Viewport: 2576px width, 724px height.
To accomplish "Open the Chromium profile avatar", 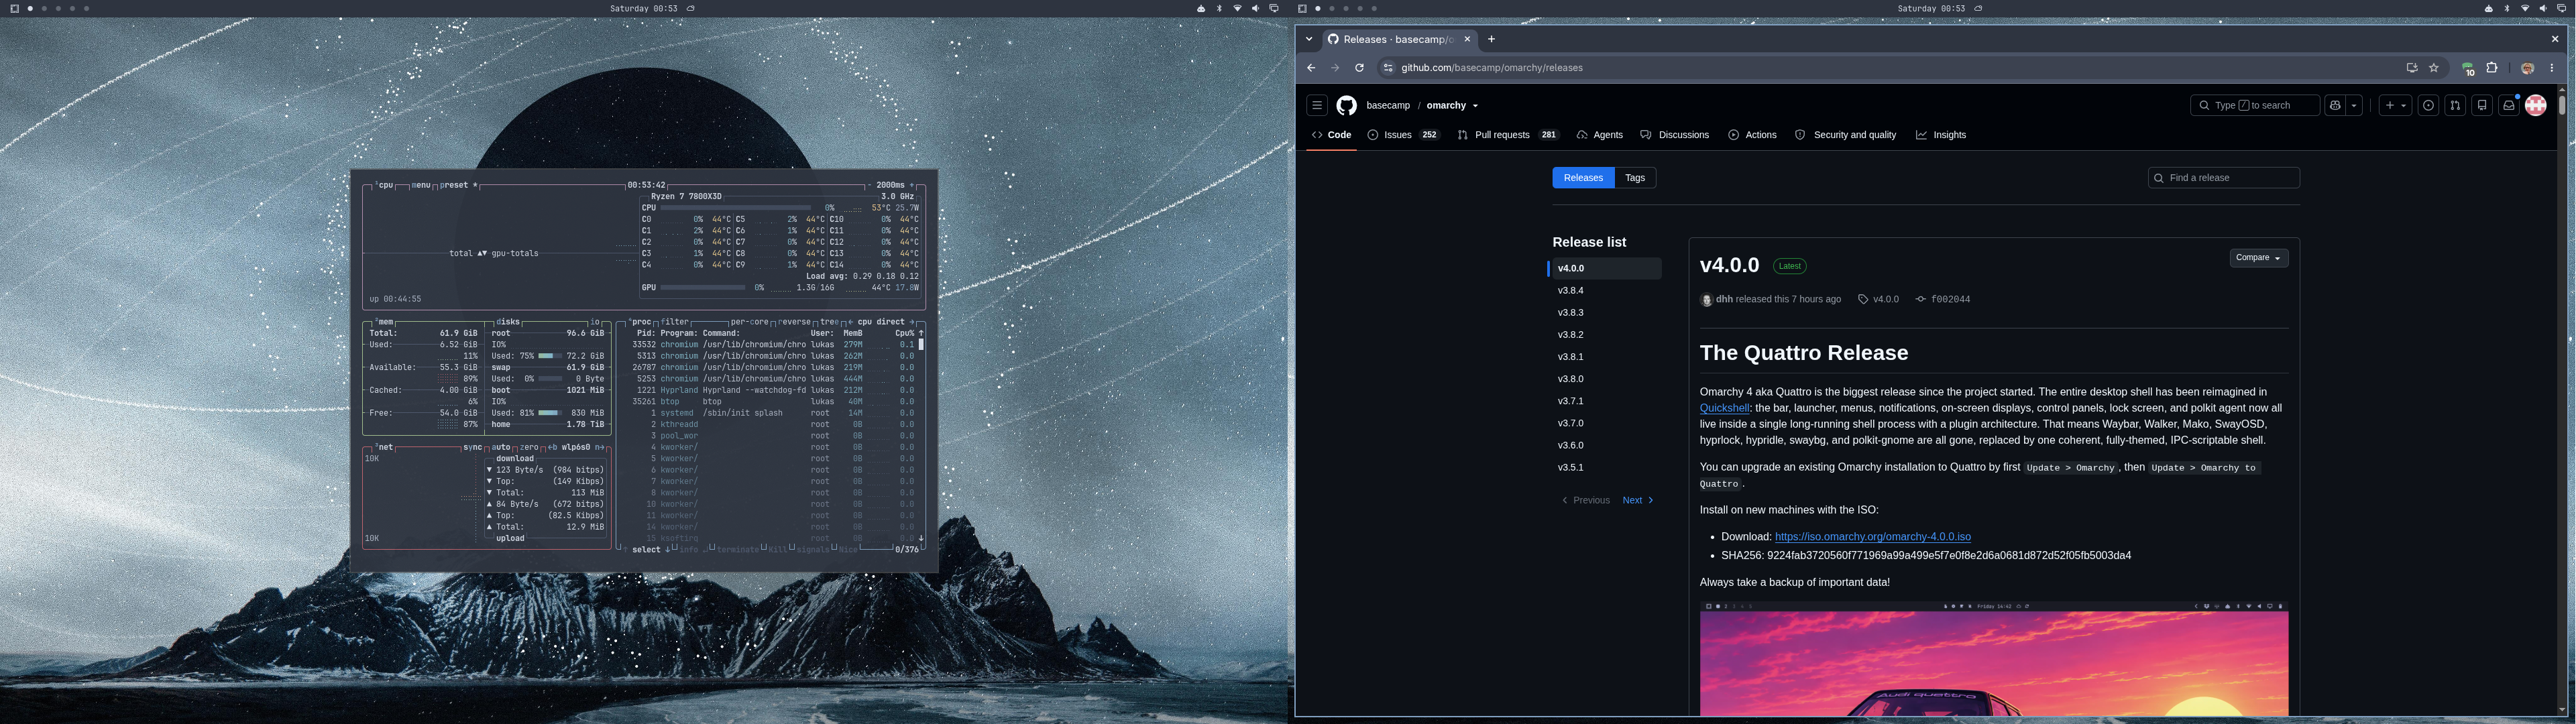I will pos(2527,68).
